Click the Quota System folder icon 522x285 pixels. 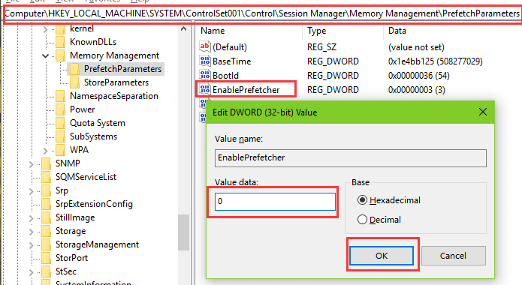point(61,123)
